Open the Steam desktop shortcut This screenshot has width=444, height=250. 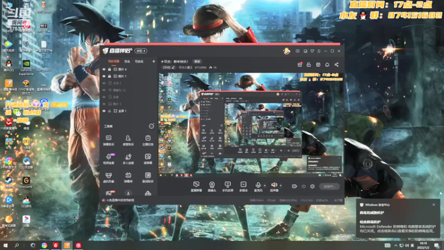click(9, 182)
